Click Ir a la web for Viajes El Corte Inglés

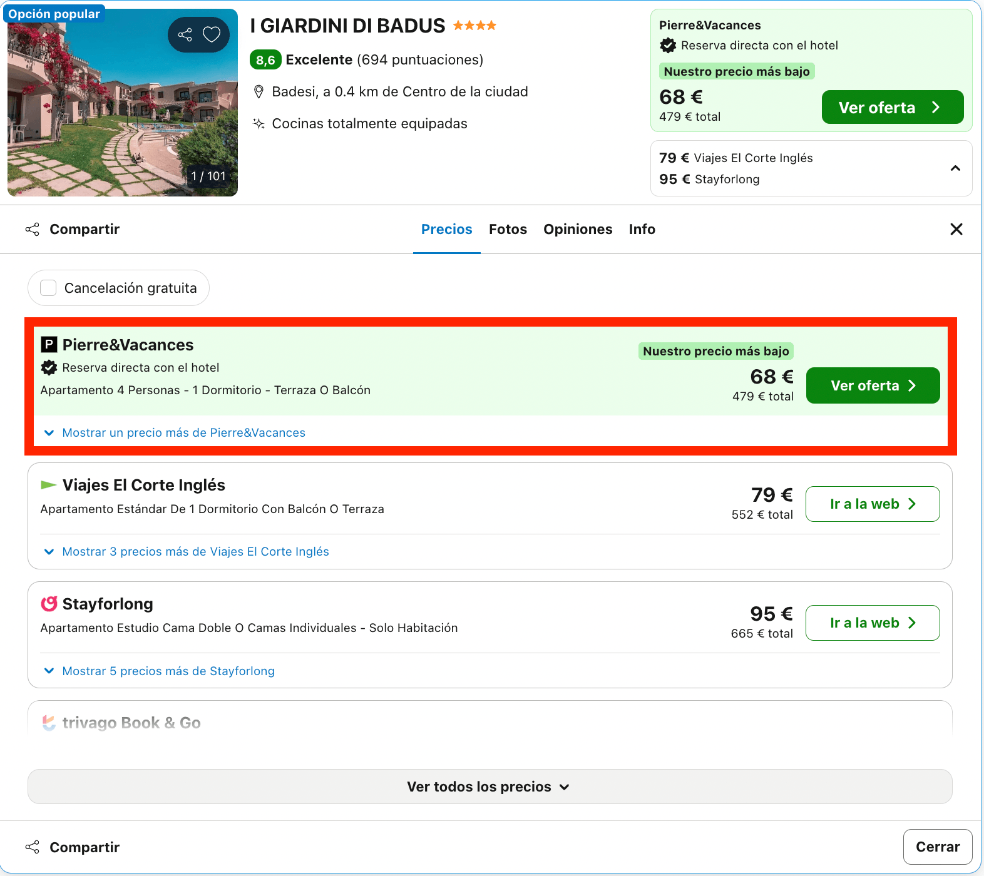(x=873, y=504)
